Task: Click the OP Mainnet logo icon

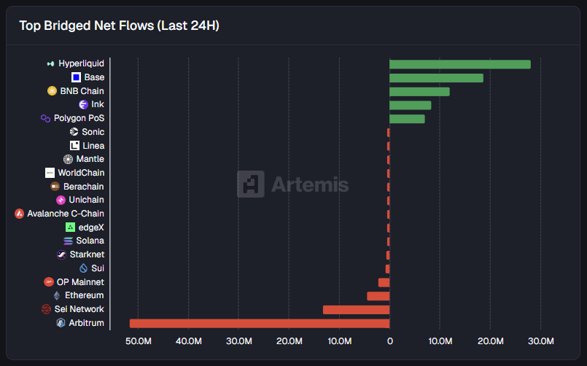Action: [49, 282]
